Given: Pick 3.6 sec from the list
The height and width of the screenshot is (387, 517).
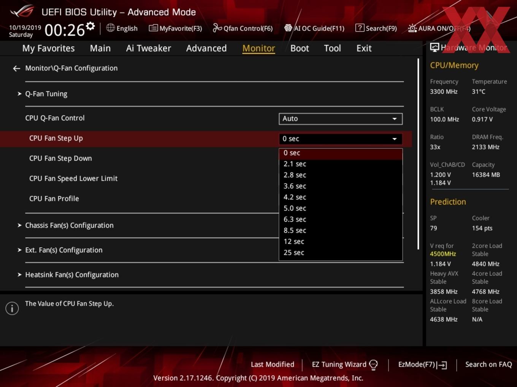Looking at the screenshot, I should point(341,186).
